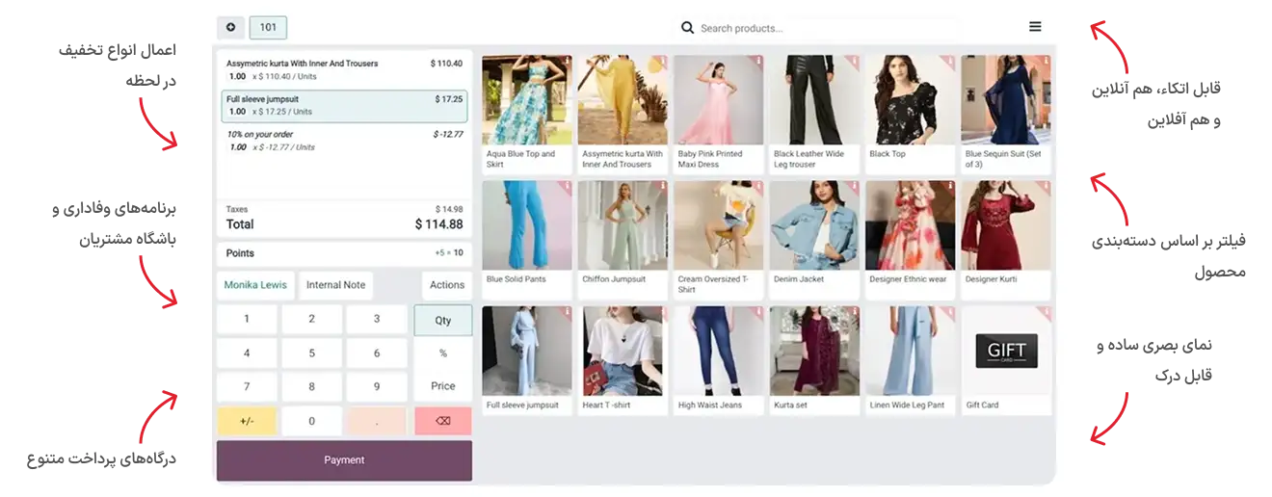Viewport: 1272px width, 497px height.
Task: Open the Actions menu
Action: tap(446, 285)
